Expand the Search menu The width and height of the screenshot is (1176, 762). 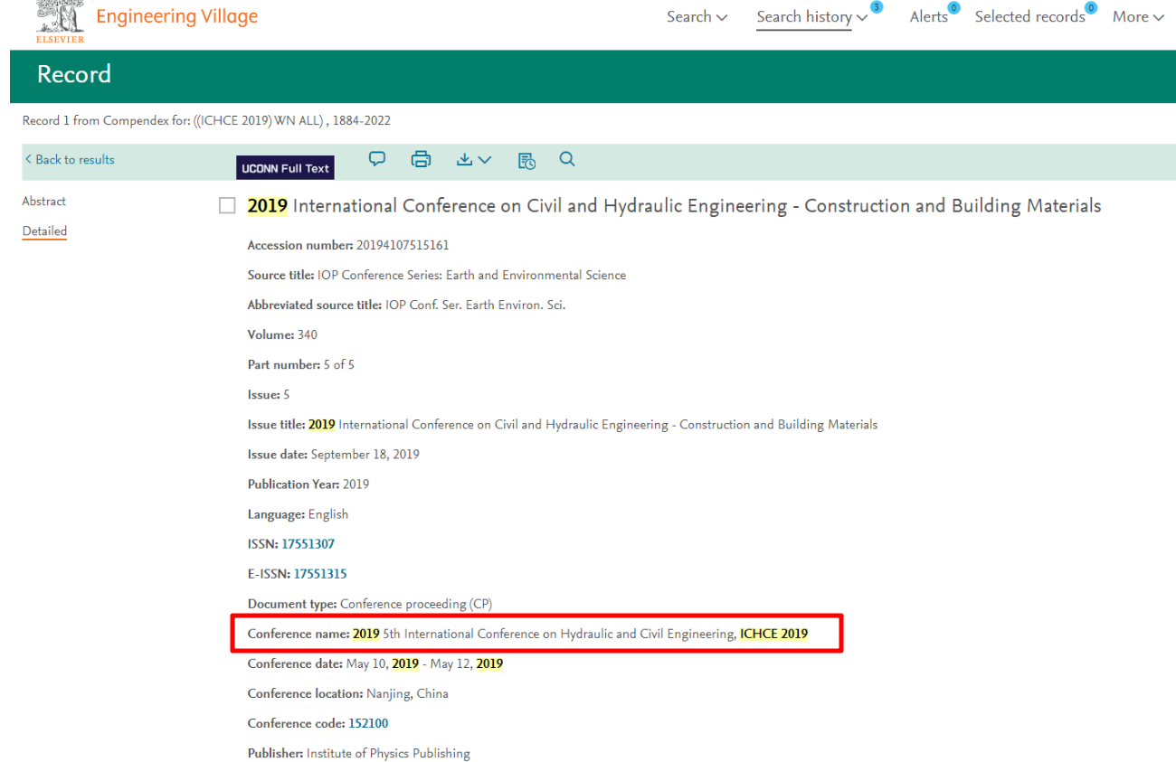[697, 16]
